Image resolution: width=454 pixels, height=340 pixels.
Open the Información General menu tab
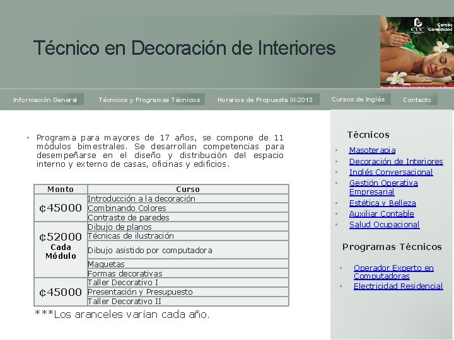coord(45,99)
